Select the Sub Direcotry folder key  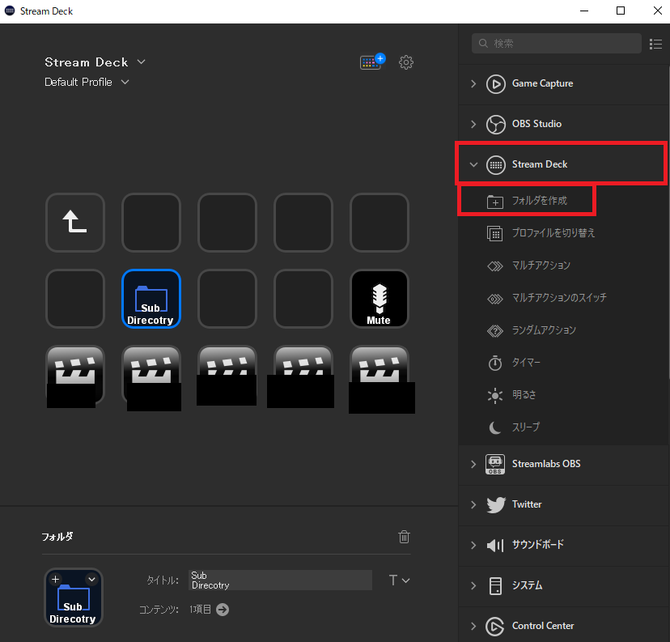(x=151, y=299)
